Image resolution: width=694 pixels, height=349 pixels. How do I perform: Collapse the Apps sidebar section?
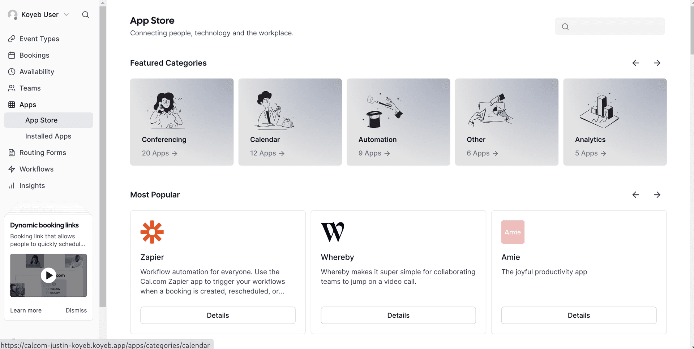(x=28, y=105)
